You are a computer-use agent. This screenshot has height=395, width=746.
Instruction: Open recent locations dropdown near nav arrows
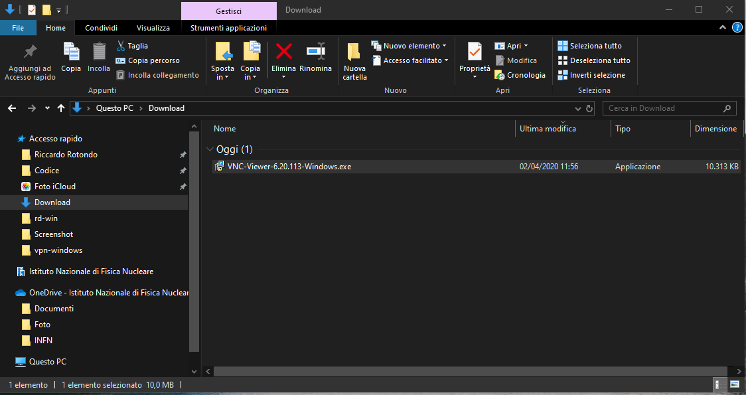click(x=47, y=108)
